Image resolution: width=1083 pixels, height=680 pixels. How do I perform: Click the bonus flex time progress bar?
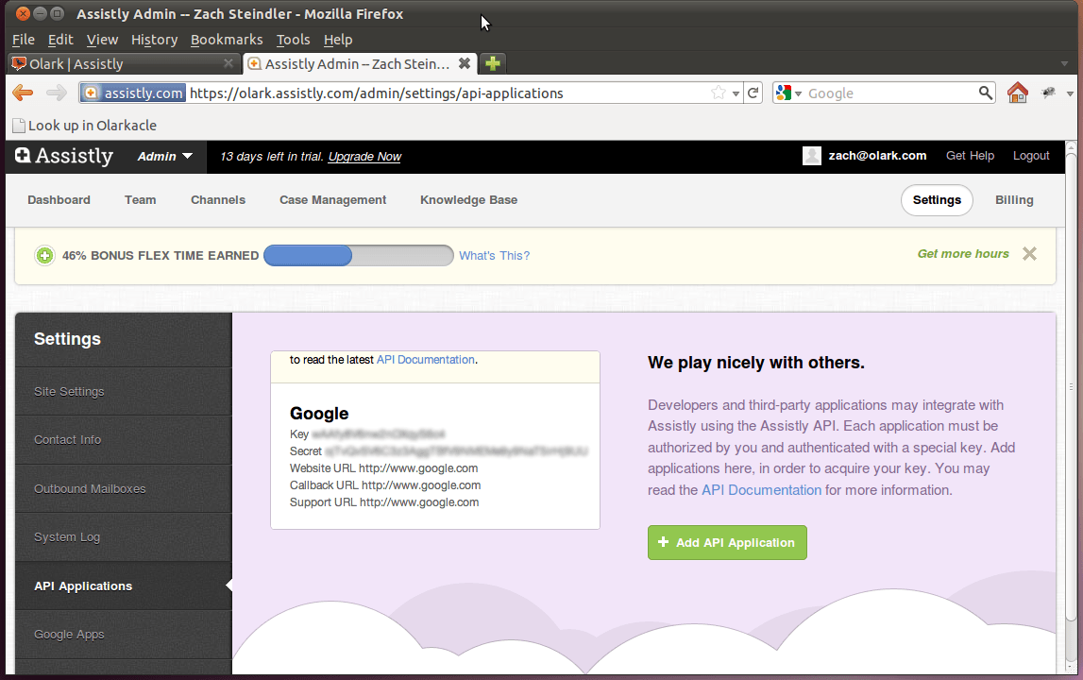[359, 255]
